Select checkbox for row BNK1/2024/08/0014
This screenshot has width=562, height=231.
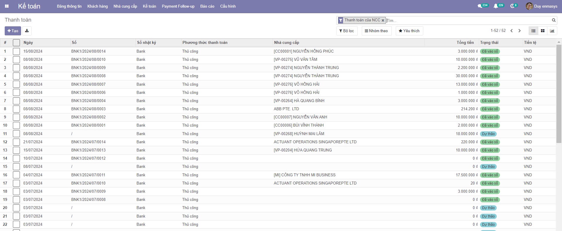pyautogui.click(x=16, y=51)
